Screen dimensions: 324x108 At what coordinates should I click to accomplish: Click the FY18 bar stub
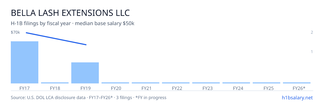(55, 83)
